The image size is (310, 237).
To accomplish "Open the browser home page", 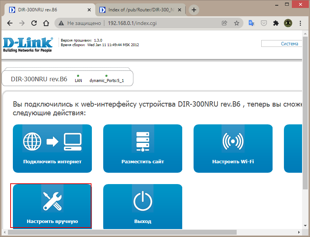I will 46,23.
